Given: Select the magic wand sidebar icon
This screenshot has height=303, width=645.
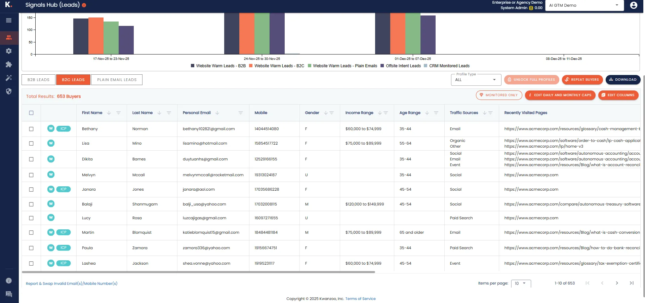Looking at the screenshot, I should pos(9,78).
